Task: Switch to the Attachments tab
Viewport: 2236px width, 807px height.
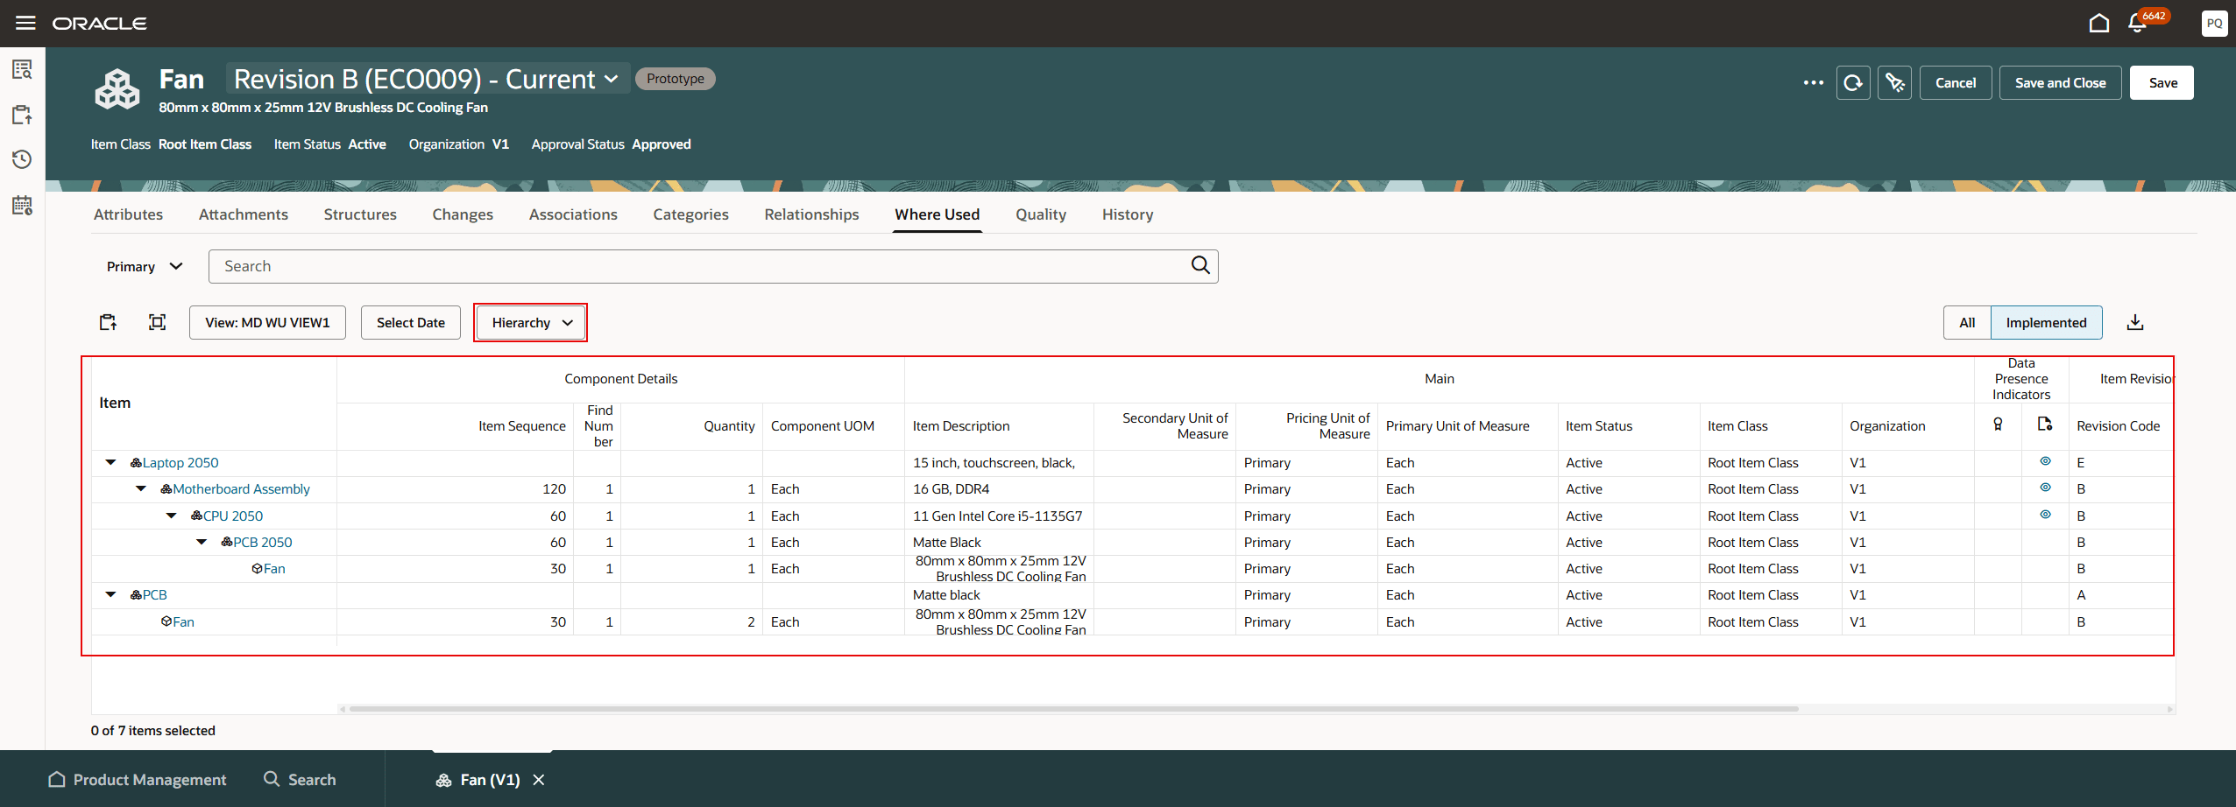Action: pyautogui.click(x=243, y=214)
